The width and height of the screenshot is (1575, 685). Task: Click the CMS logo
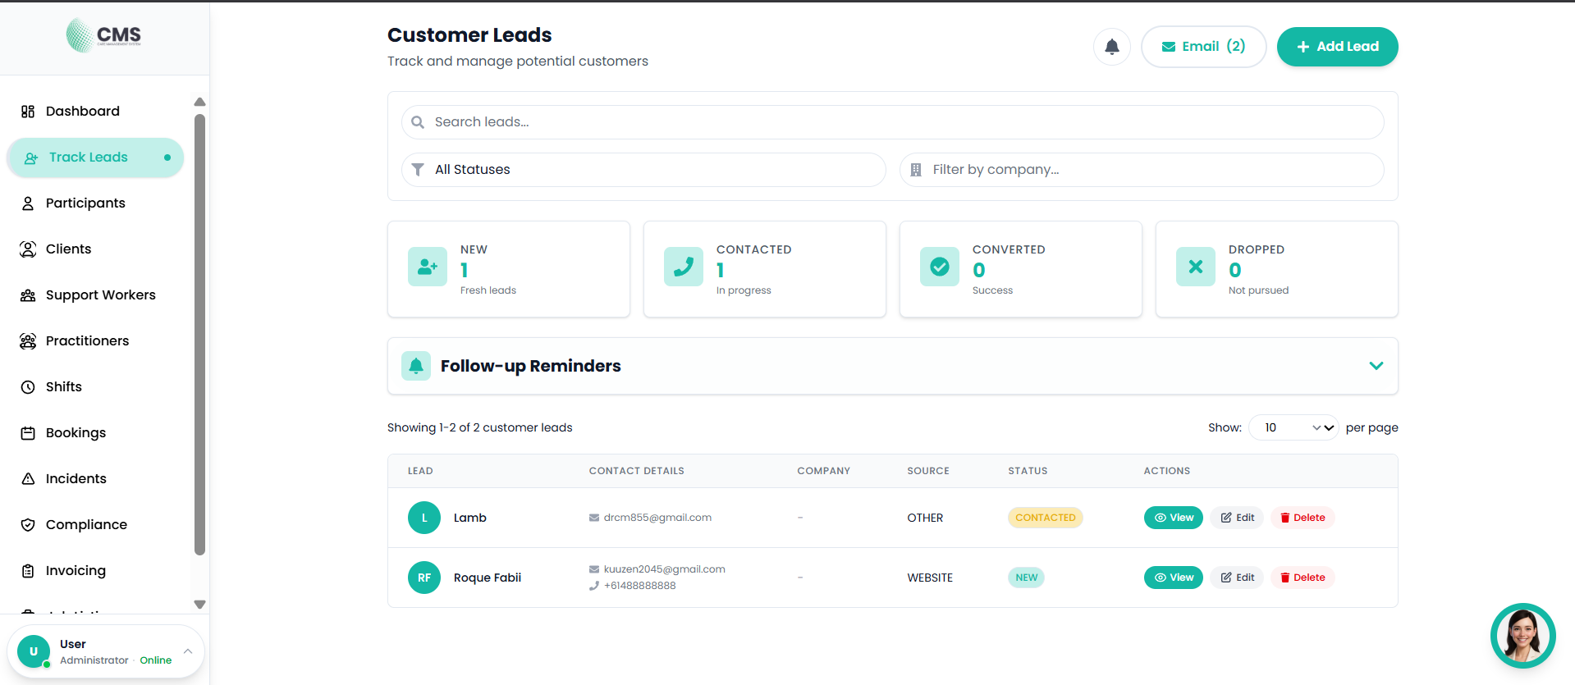tap(104, 35)
